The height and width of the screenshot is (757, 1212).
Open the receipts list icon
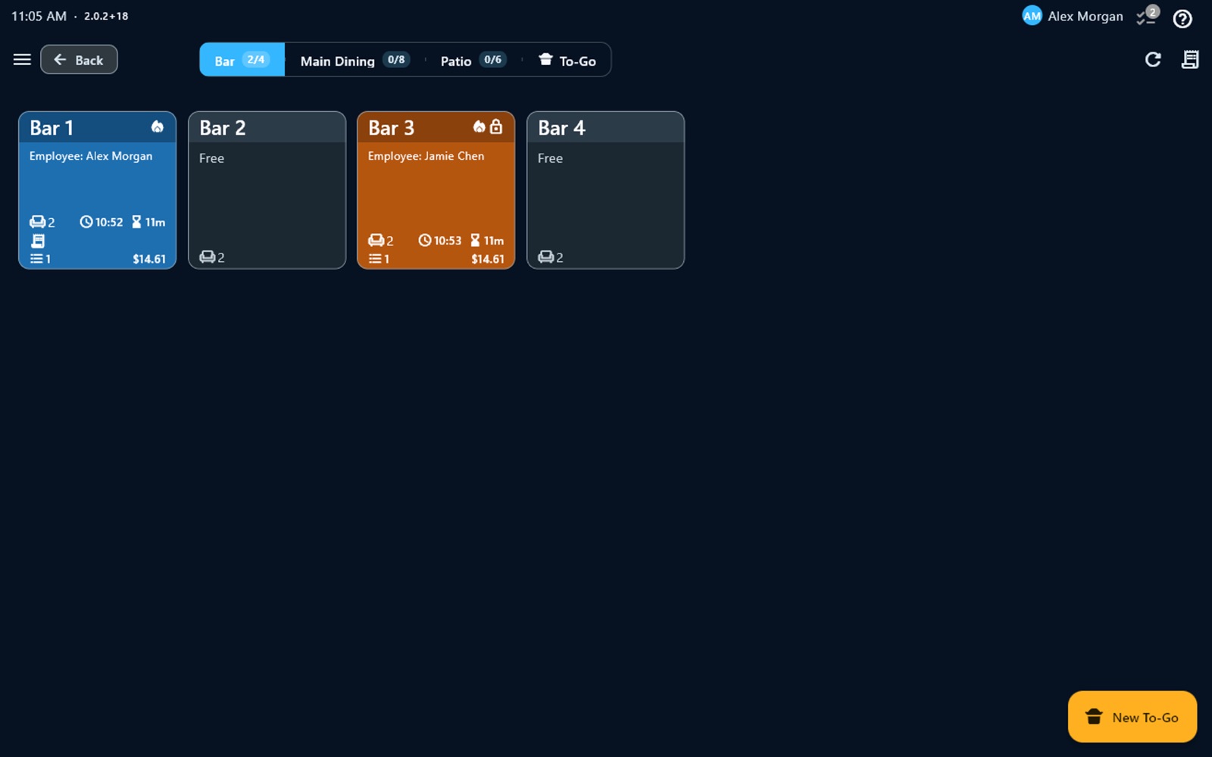click(x=1190, y=60)
